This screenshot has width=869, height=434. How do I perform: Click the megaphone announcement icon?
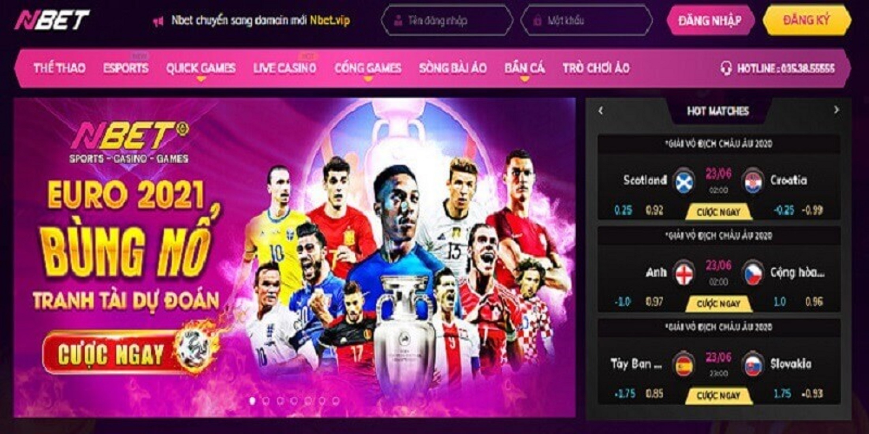[158, 21]
